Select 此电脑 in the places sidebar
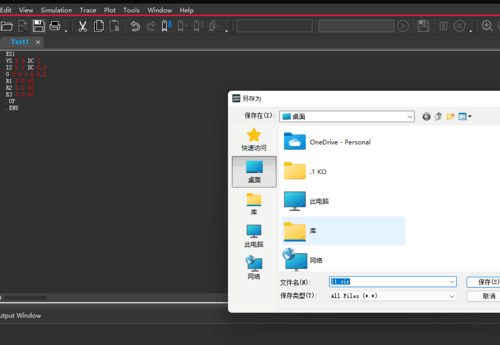 click(x=254, y=236)
